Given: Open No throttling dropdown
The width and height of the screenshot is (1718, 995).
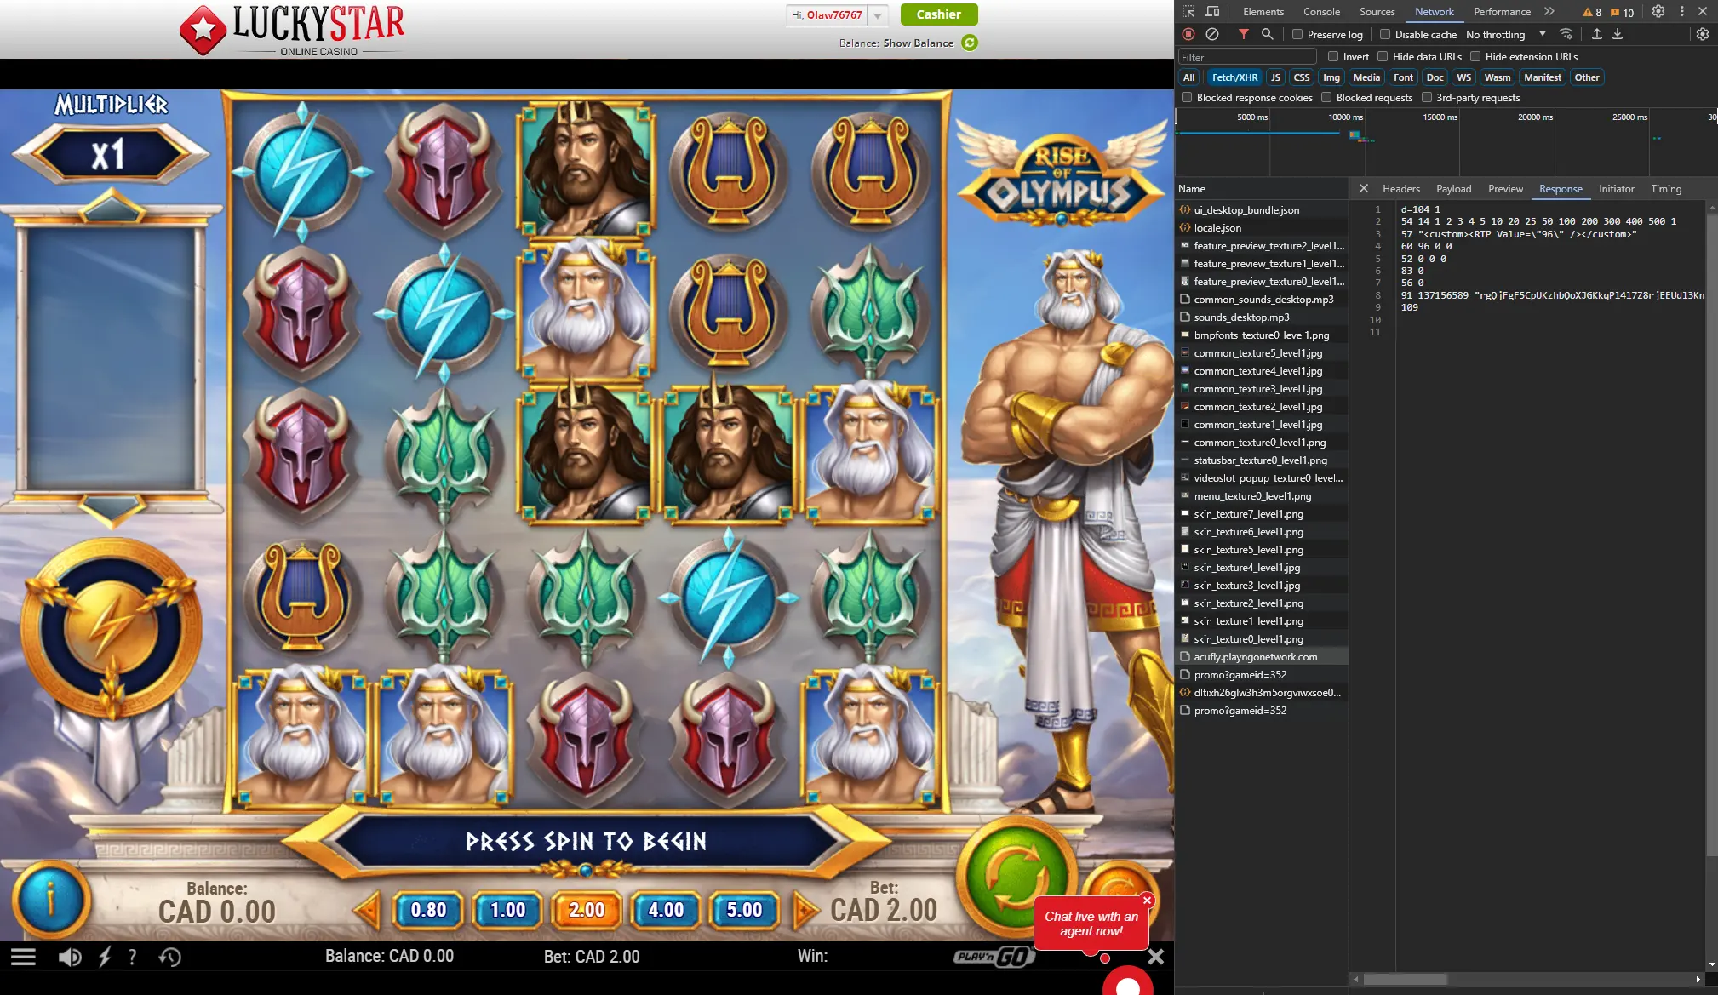Looking at the screenshot, I should [1506, 34].
